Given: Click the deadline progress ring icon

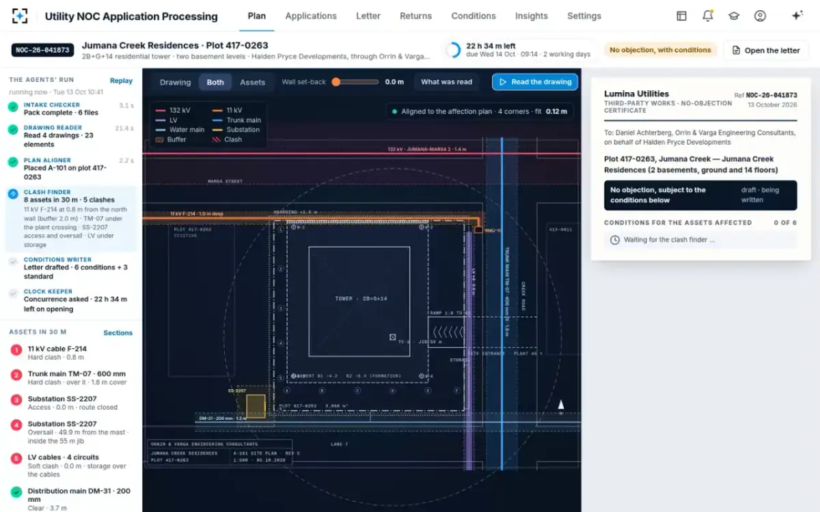Looking at the screenshot, I should (453, 50).
